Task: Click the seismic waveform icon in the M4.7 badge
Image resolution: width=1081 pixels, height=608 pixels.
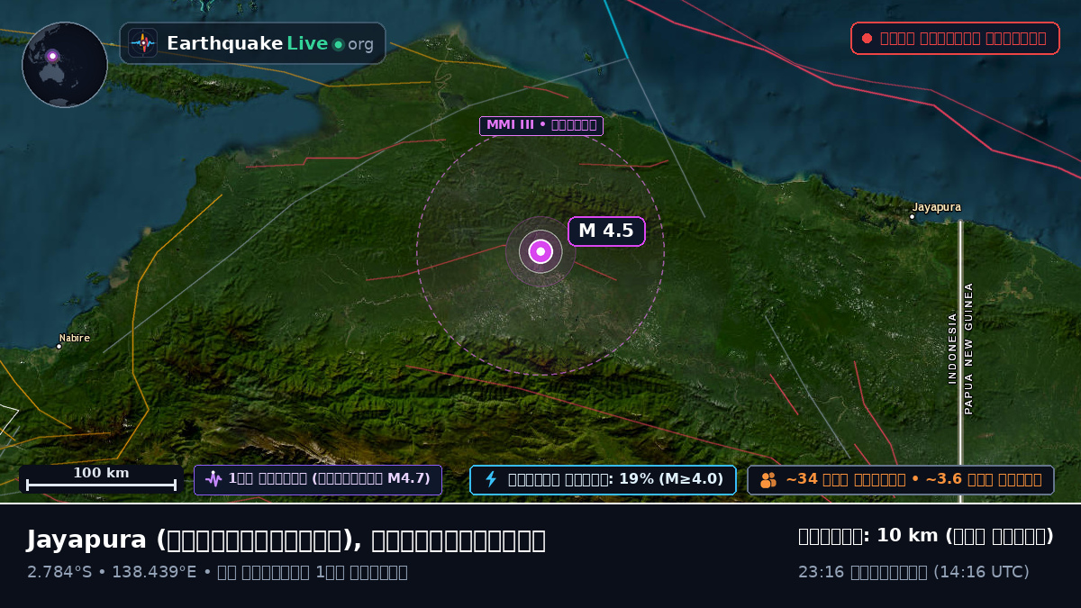Action: tap(213, 479)
